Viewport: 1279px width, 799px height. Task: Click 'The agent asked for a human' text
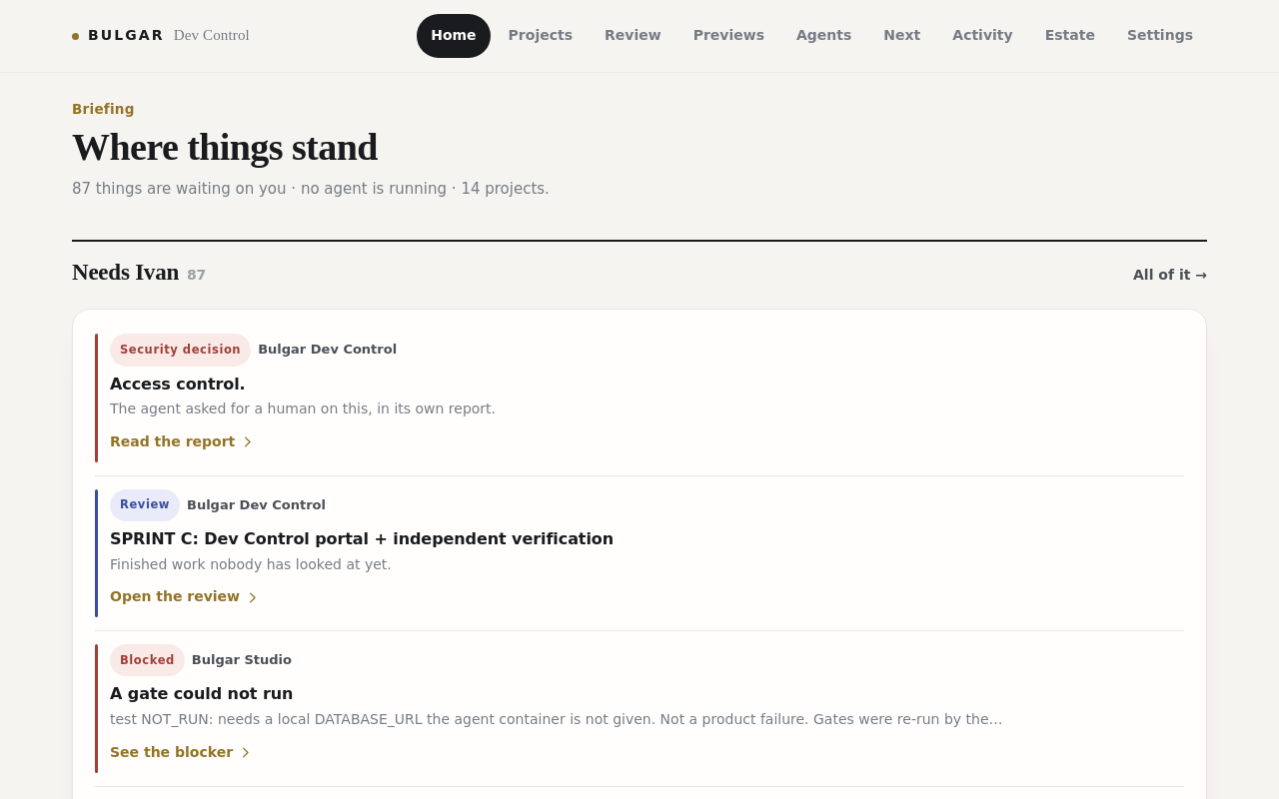[x=303, y=408]
